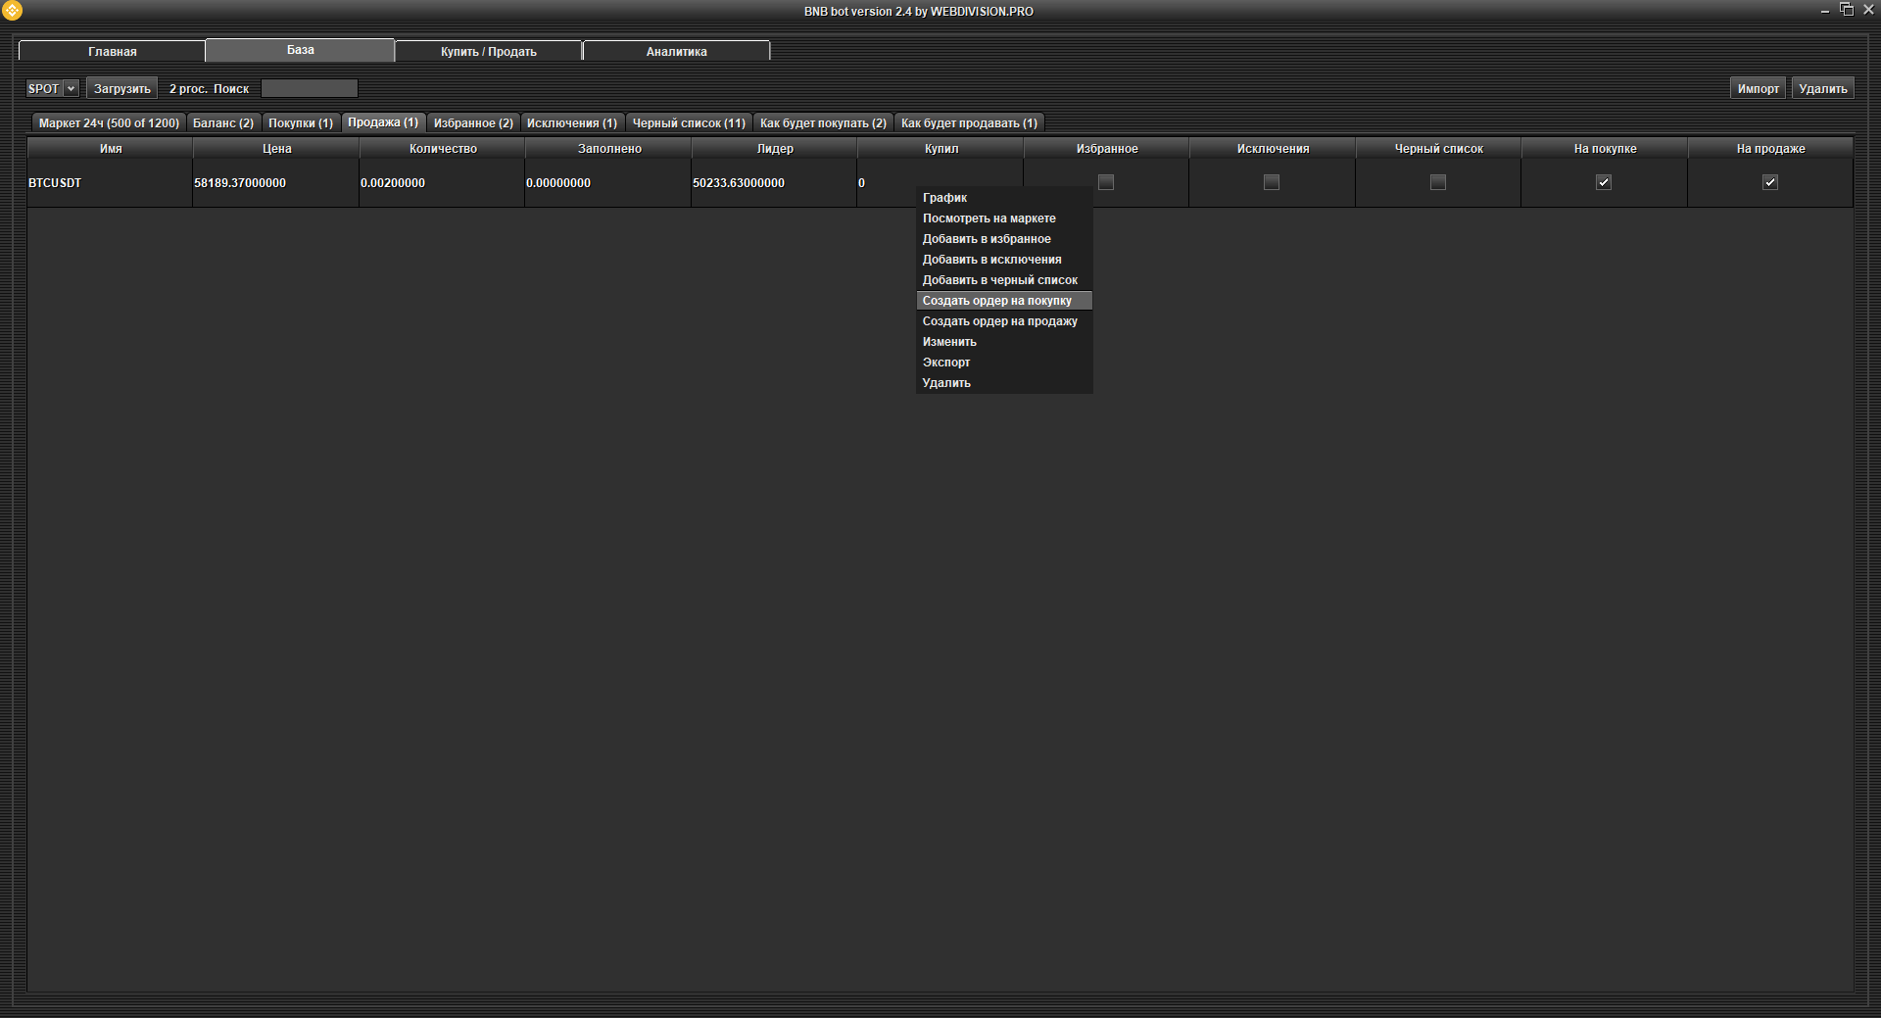Switch to the Аналитика tab

[x=676, y=51]
